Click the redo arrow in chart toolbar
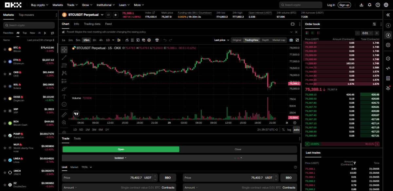The image size is (393, 191). click(171, 40)
